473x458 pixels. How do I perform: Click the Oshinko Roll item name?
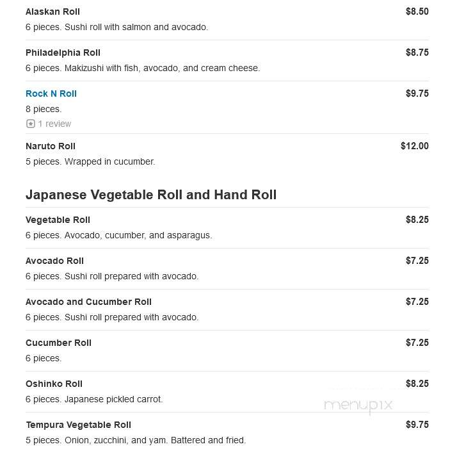pos(54,384)
